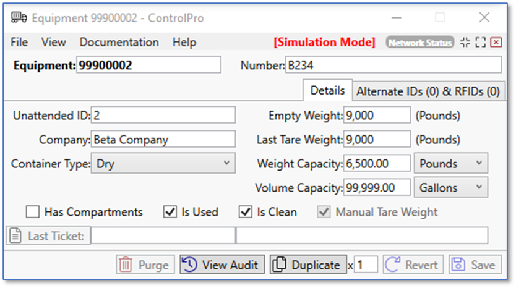The image size is (516, 288).
Task: Toggle the Is Clean checkbox
Action: click(246, 212)
